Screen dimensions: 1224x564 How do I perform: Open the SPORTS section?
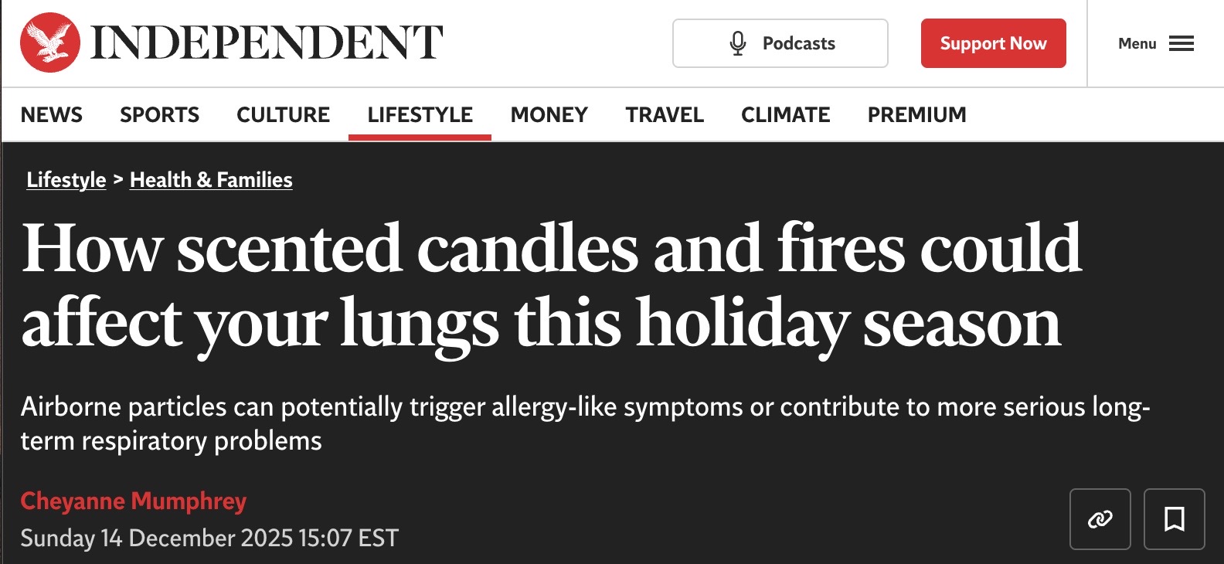159,114
